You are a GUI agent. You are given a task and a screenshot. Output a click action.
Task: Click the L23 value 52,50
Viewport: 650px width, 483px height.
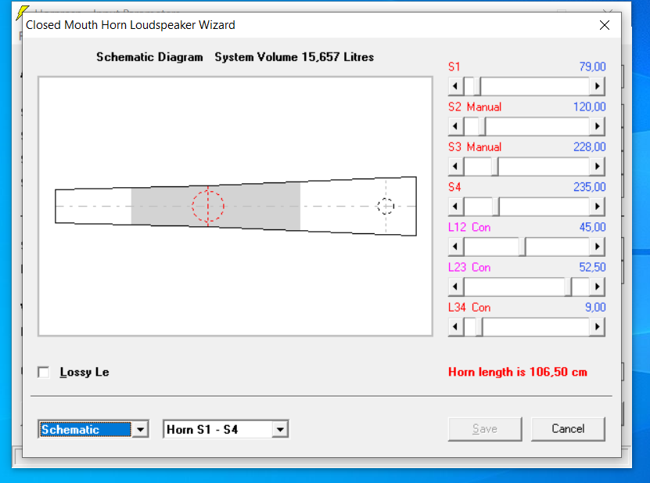click(x=592, y=267)
